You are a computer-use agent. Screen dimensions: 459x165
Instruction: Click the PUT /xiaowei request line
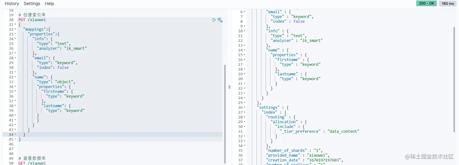32,20
